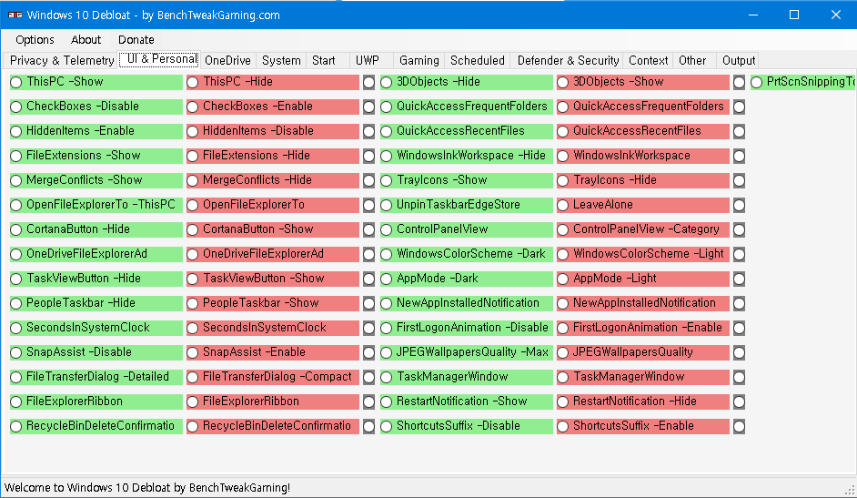Screen dimensions: 857x498
Task: Open the Donate menu
Action: coord(136,39)
